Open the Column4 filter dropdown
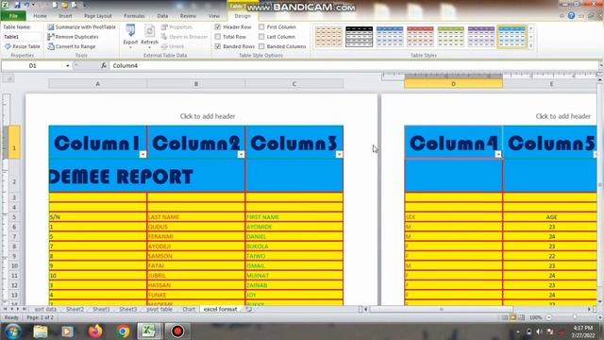604x340 pixels. [498, 154]
